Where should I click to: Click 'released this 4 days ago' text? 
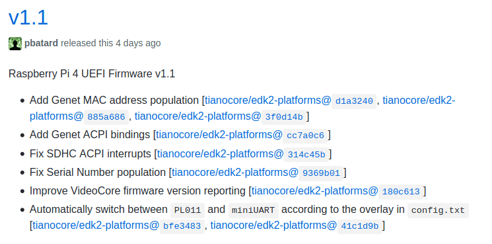pyautogui.click(x=111, y=43)
